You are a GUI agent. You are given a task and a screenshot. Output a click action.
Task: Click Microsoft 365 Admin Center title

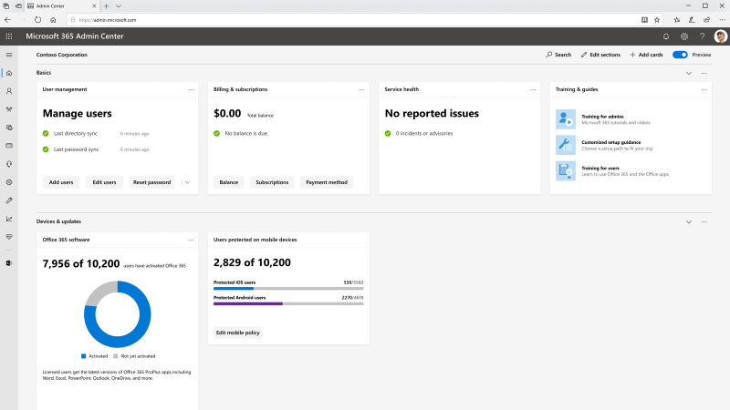(75, 36)
